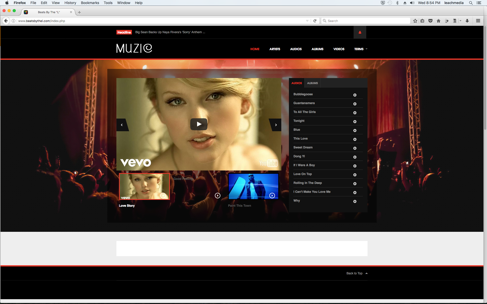Open the Firefox downloads arrow

(467, 21)
